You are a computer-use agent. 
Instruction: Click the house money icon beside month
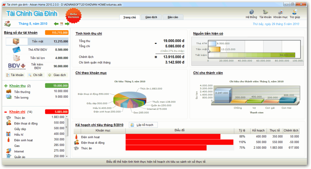(x=7, y=24)
